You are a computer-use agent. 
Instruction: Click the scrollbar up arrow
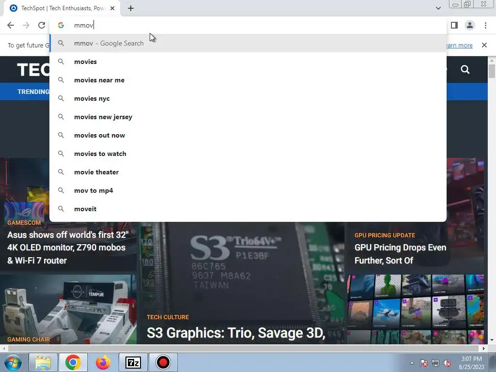tap(492, 60)
